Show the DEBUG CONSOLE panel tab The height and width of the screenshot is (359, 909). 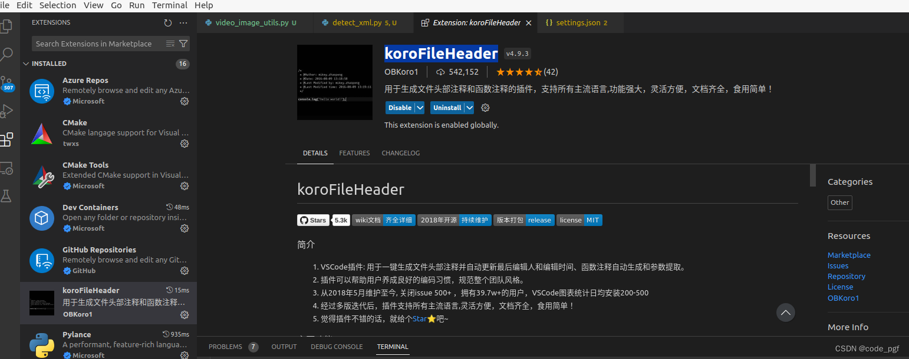tap(337, 347)
